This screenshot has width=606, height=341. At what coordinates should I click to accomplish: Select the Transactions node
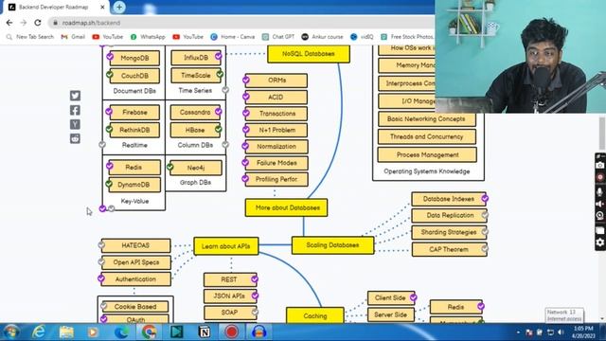point(276,114)
